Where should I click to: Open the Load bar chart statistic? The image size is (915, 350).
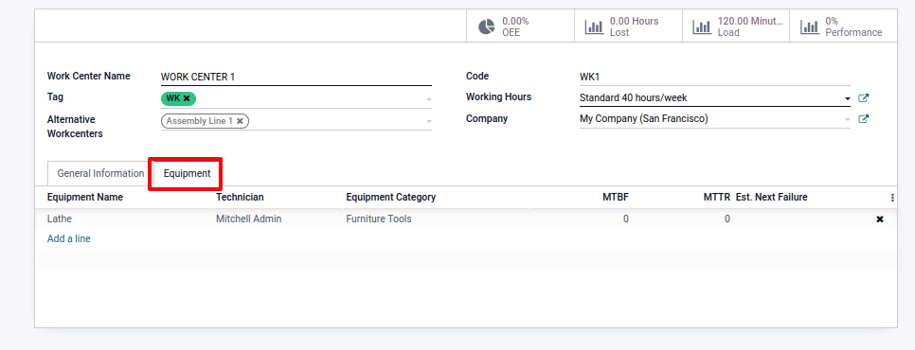click(x=736, y=26)
